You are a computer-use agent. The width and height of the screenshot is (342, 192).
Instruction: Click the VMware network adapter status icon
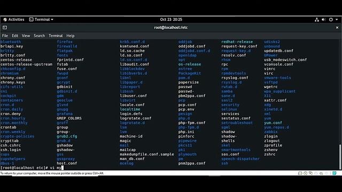pyautogui.click(x=310, y=173)
